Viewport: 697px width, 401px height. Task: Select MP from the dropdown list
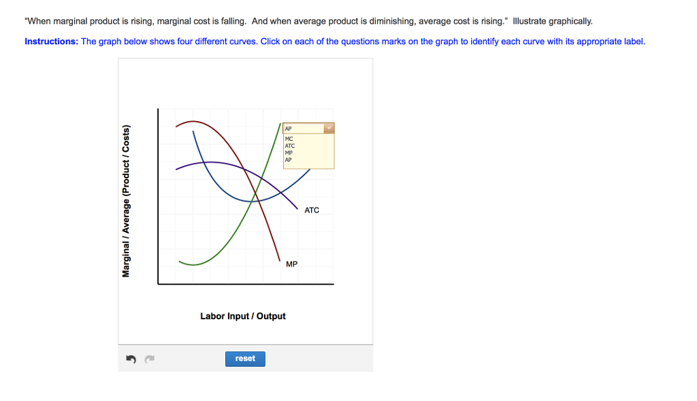[288, 153]
